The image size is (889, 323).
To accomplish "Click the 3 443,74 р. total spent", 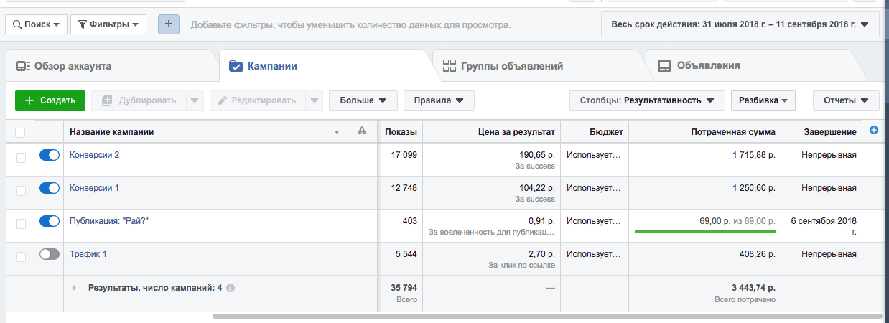I will point(754,287).
